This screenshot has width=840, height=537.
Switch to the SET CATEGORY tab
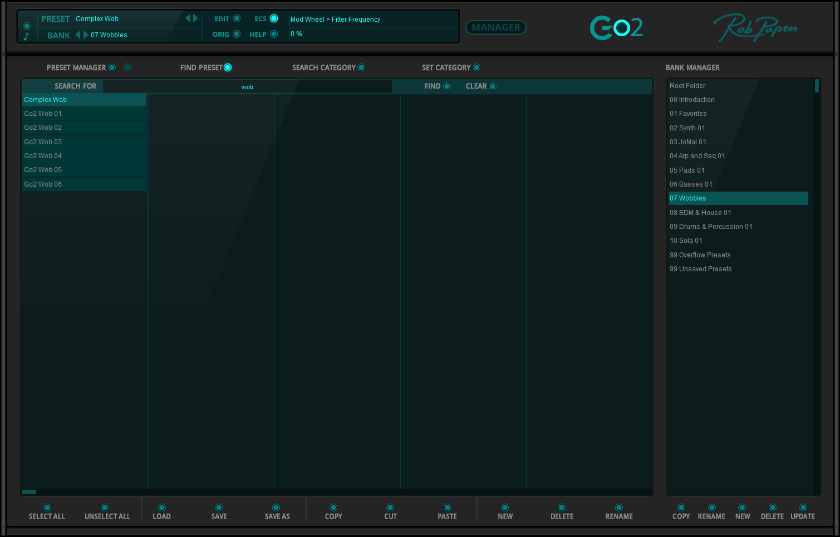477,67
